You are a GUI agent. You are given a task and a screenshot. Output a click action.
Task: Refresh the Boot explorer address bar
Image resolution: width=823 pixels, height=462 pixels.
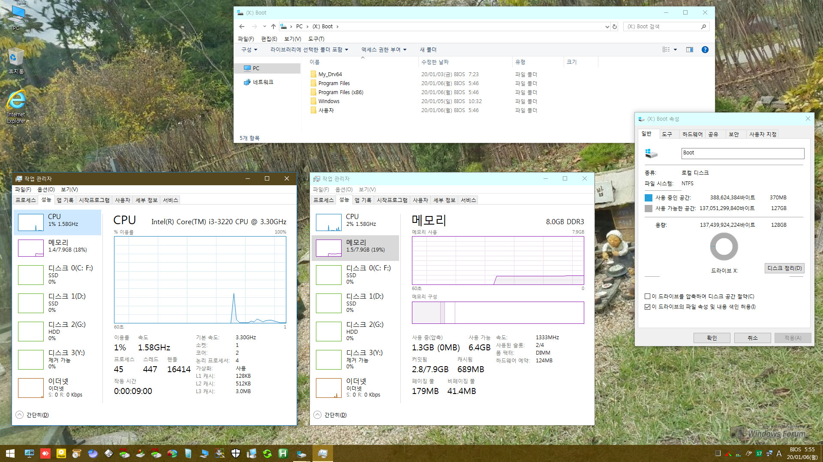click(614, 27)
